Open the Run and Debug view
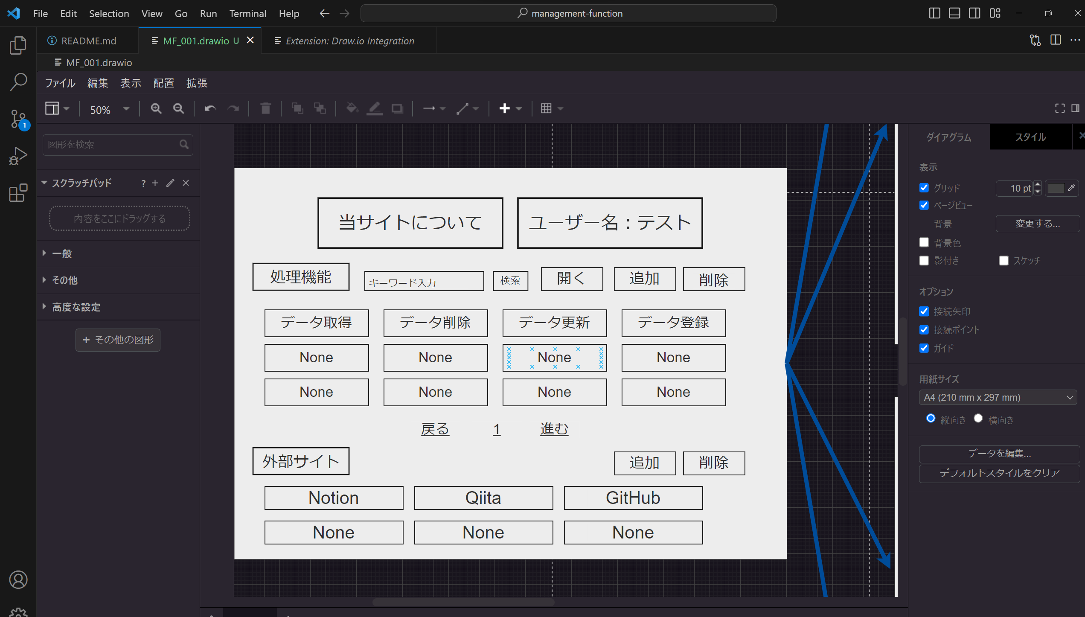The width and height of the screenshot is (1085, 617). 18,156
